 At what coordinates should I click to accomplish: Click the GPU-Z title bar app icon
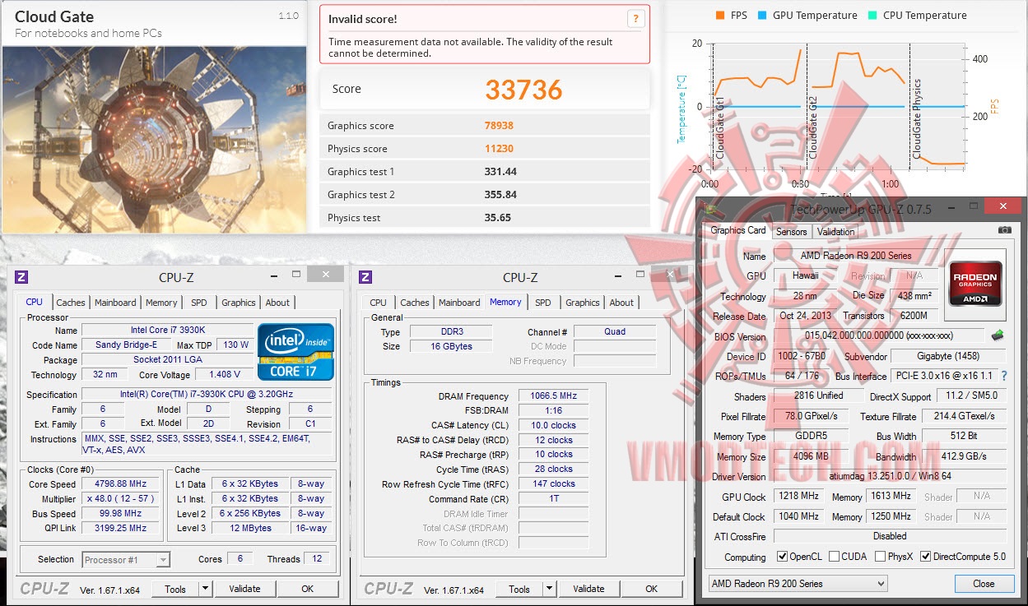point(711,209)
